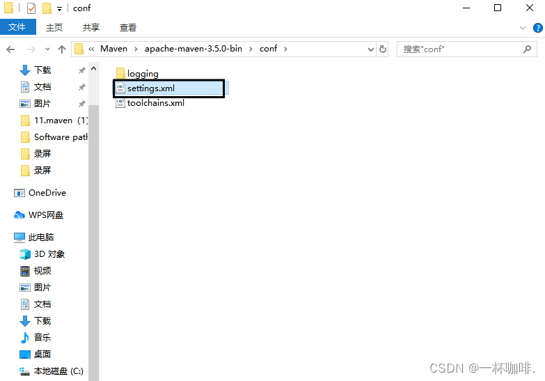Unpin 图片 with its pin icon
Viewport: 545px width, 381px height.
coord(81,104)
